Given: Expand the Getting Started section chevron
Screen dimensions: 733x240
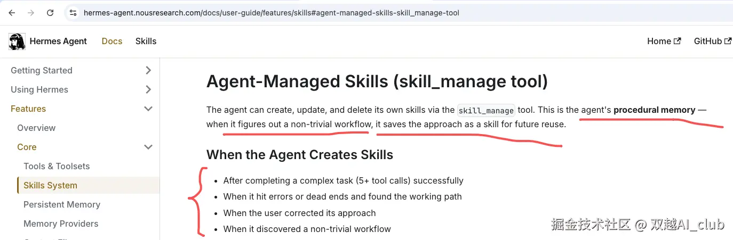Looking at the screenshot, I should point(148,70).
